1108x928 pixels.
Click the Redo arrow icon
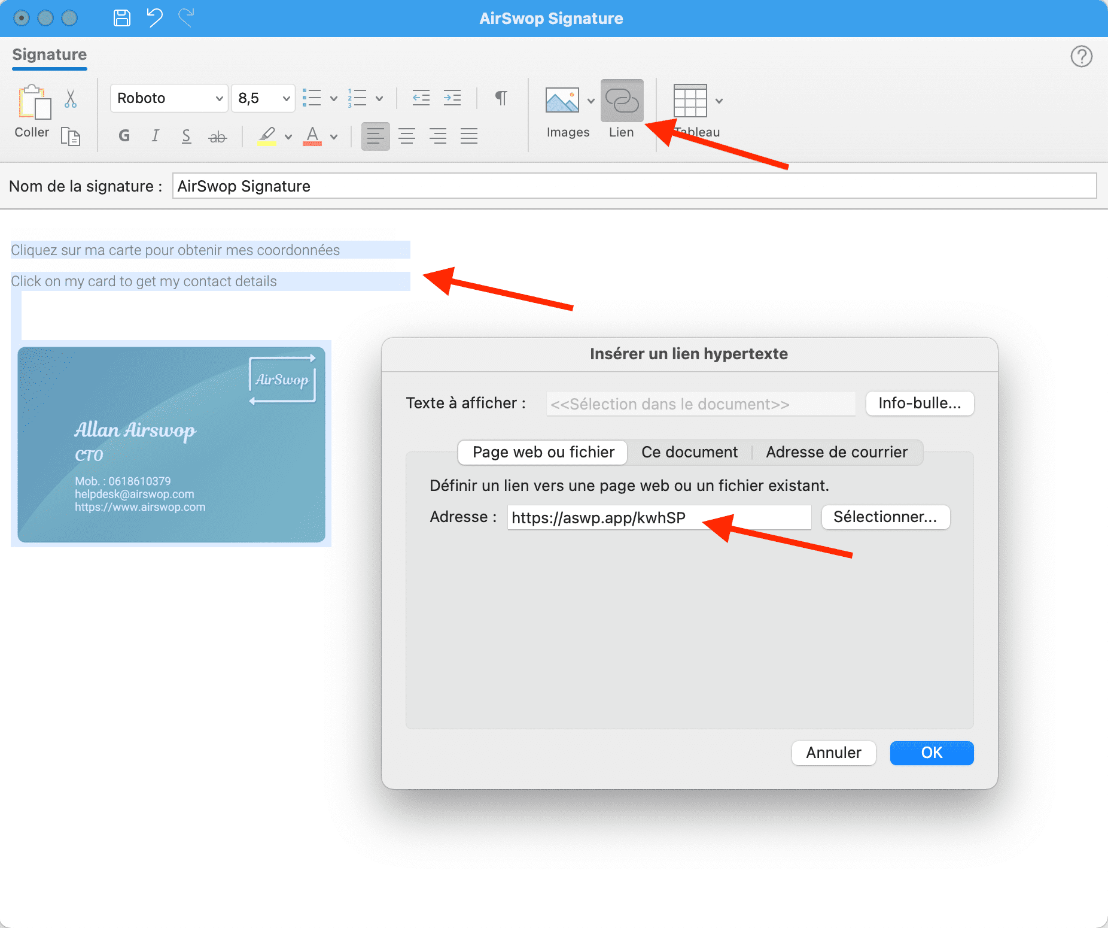(186, 18)
